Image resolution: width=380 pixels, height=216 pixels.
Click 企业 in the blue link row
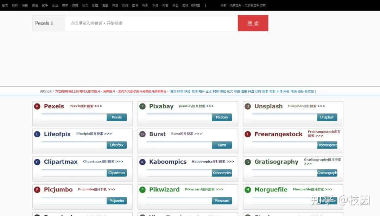[209, 91]
